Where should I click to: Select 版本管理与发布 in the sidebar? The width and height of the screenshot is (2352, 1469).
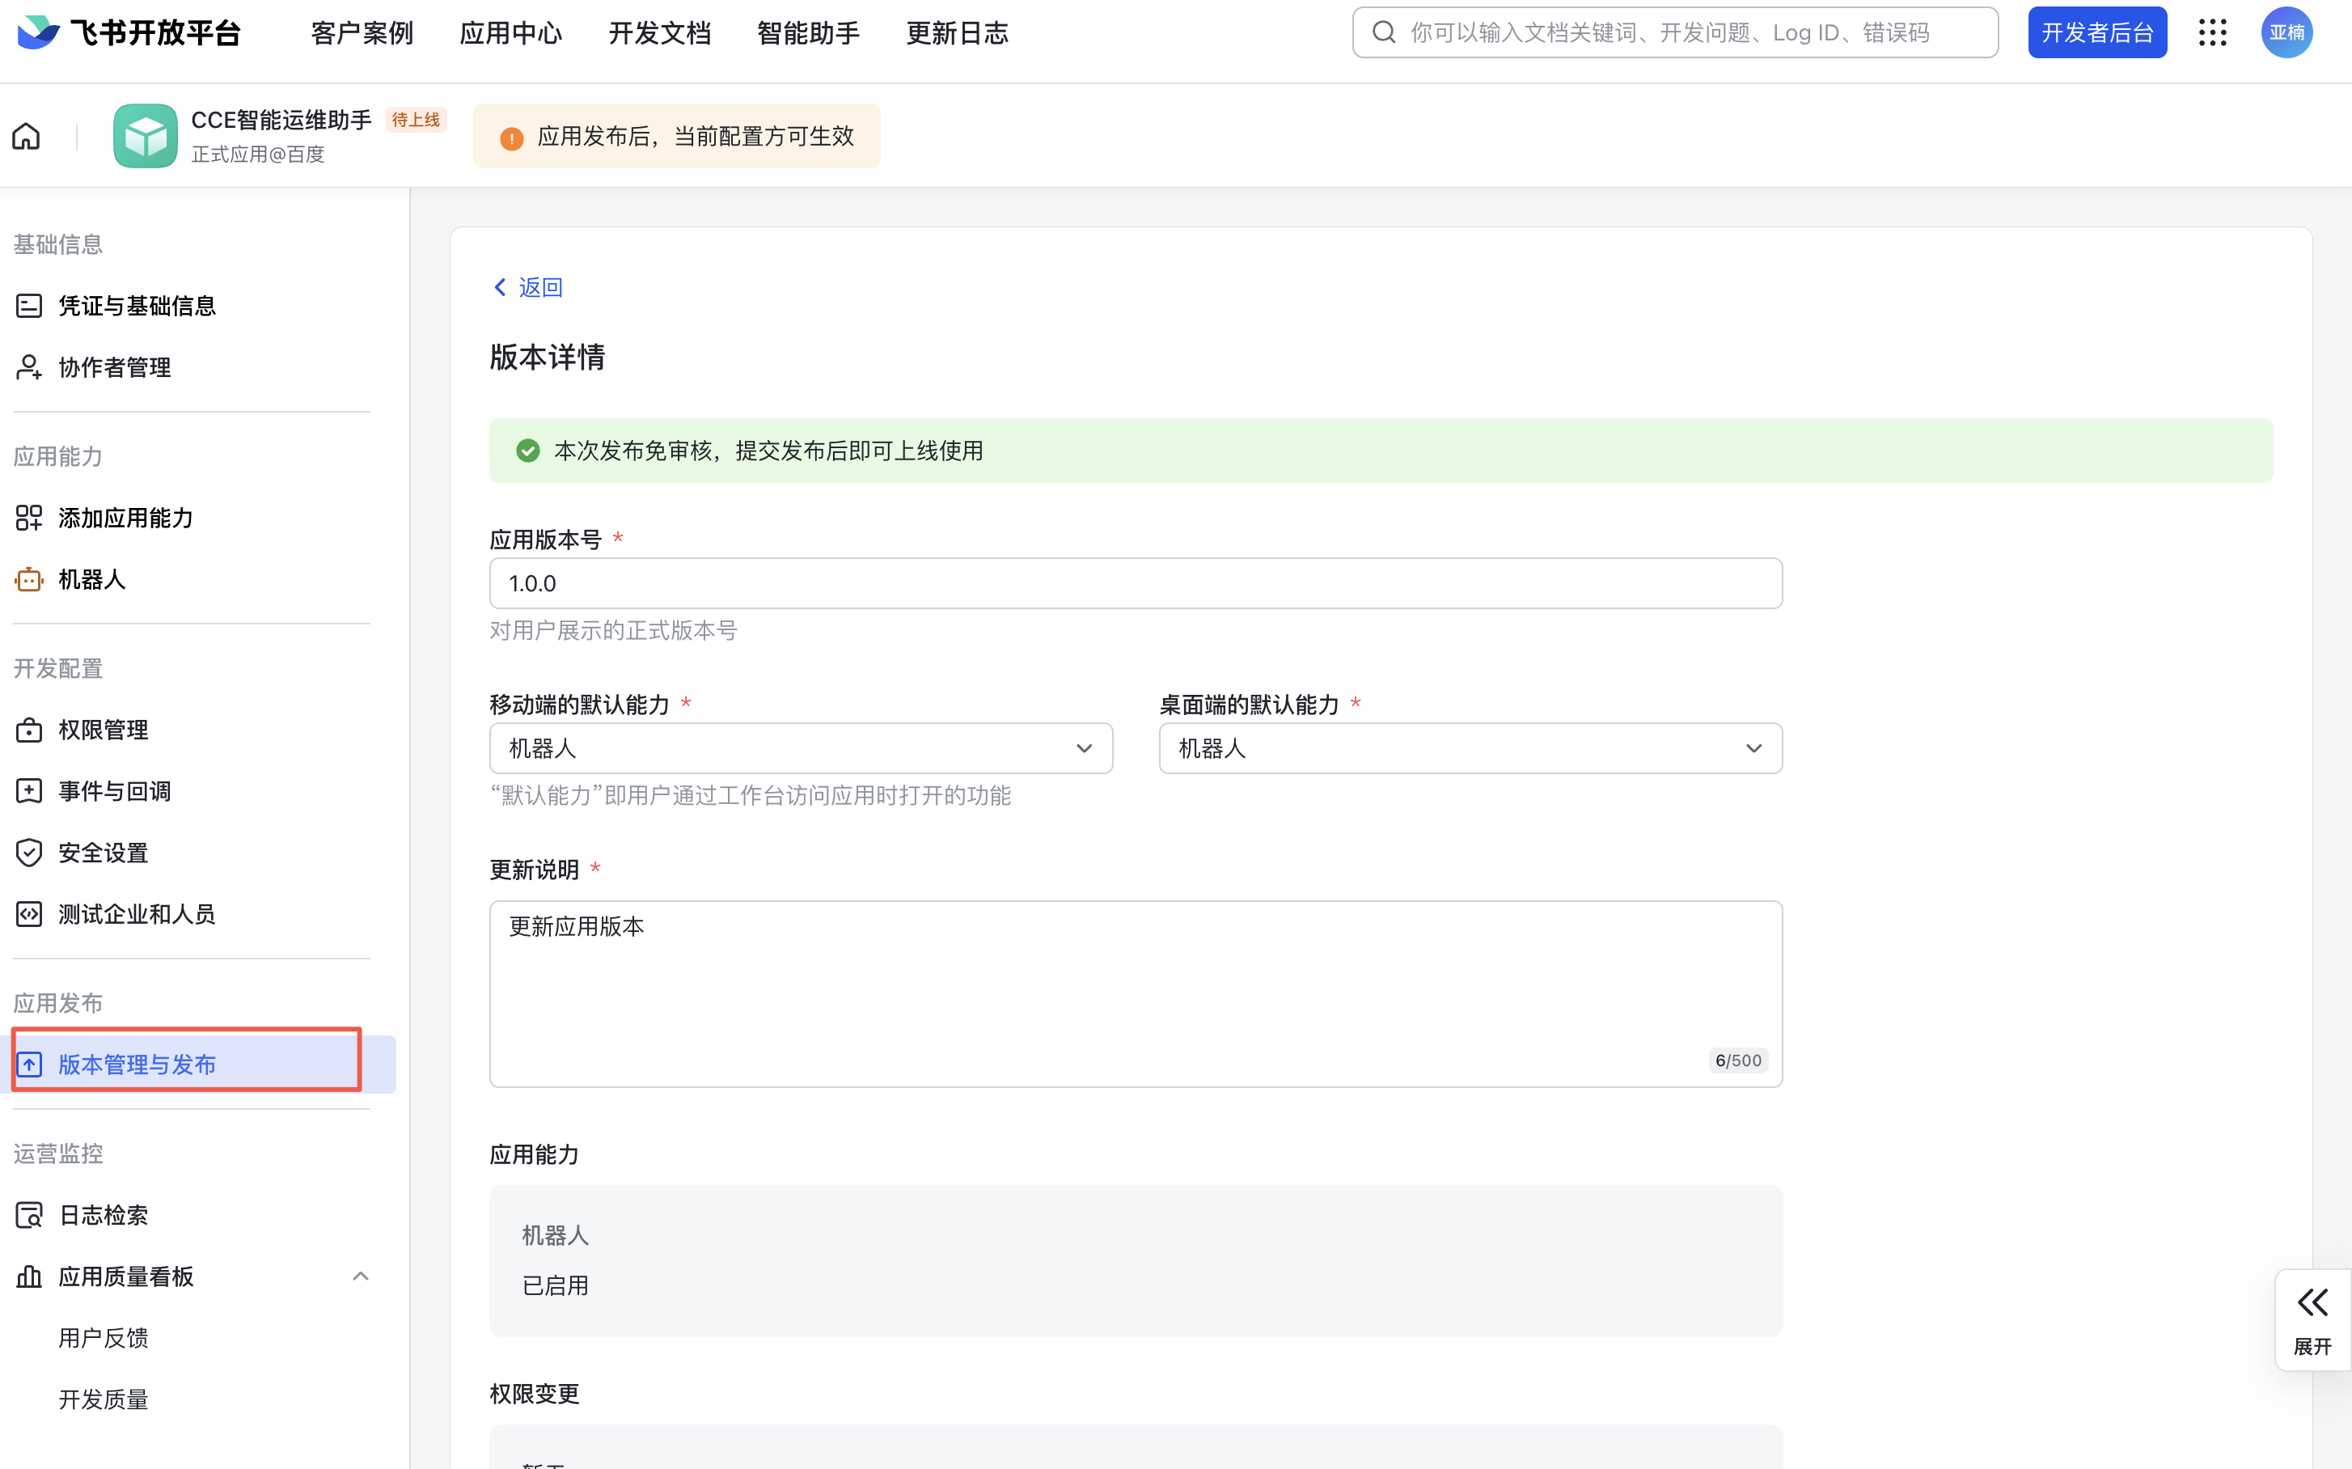pyautogui.click(x=197, y=1065)
